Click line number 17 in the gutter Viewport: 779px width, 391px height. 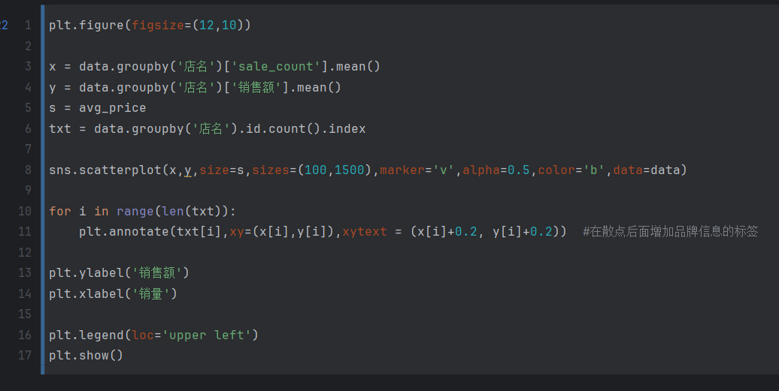click(25, 355)
